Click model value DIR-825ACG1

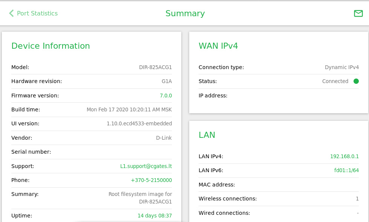click(155, 67)
